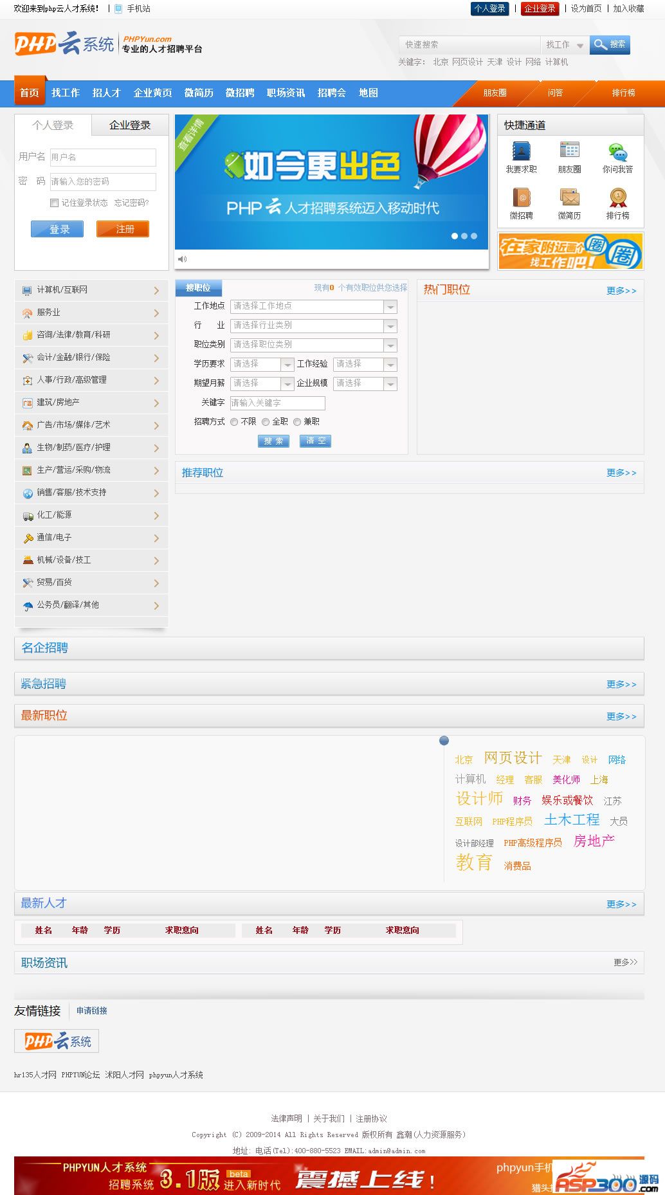Open the 职位类别 dropdown
Image resolution: width=665 pixels, height=1195 pixels.
click(314, 345)
